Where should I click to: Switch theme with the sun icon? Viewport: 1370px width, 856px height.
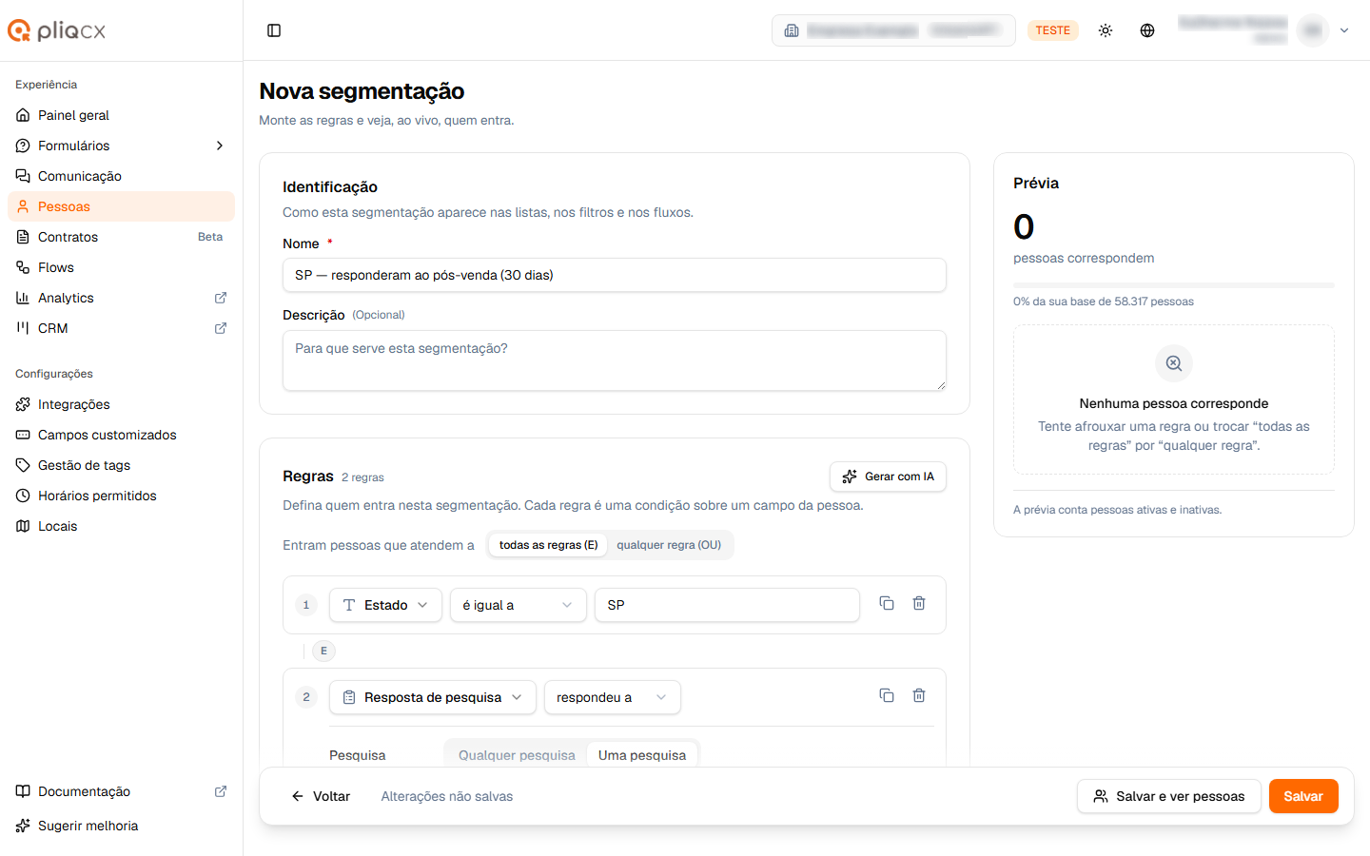click(x=1106, y=30)
